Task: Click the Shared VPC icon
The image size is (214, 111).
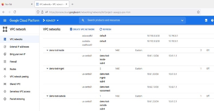Action: point(5,84)
